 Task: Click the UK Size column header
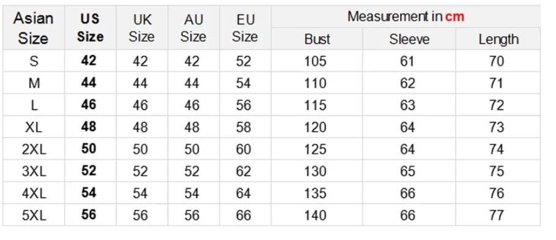(142, 28)
